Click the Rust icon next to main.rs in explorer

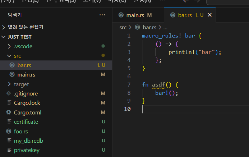[12, 75]
